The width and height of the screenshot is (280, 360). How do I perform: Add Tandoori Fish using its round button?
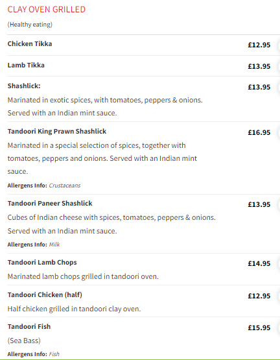tap(279, 328)
